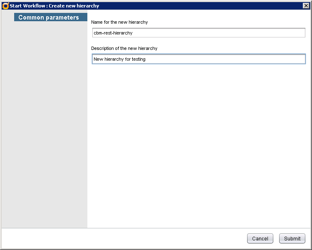Viewport: 312px width, 250px height.
Task: Click the empty title bar area near close button
Action: 250,6
